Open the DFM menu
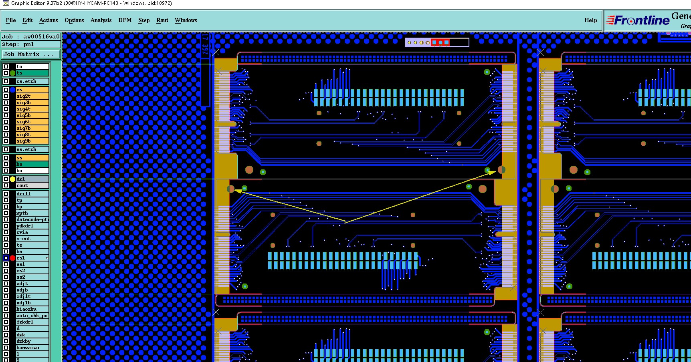Image resolution: width=691 pixels, height=362 pixels. pos(125,20)
